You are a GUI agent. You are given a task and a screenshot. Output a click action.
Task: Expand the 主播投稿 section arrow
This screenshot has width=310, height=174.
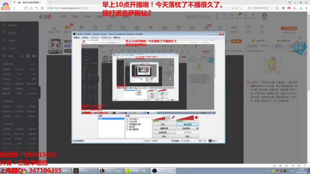point(265,41)
